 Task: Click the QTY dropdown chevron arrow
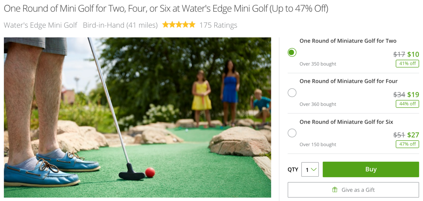pos(314,170)
